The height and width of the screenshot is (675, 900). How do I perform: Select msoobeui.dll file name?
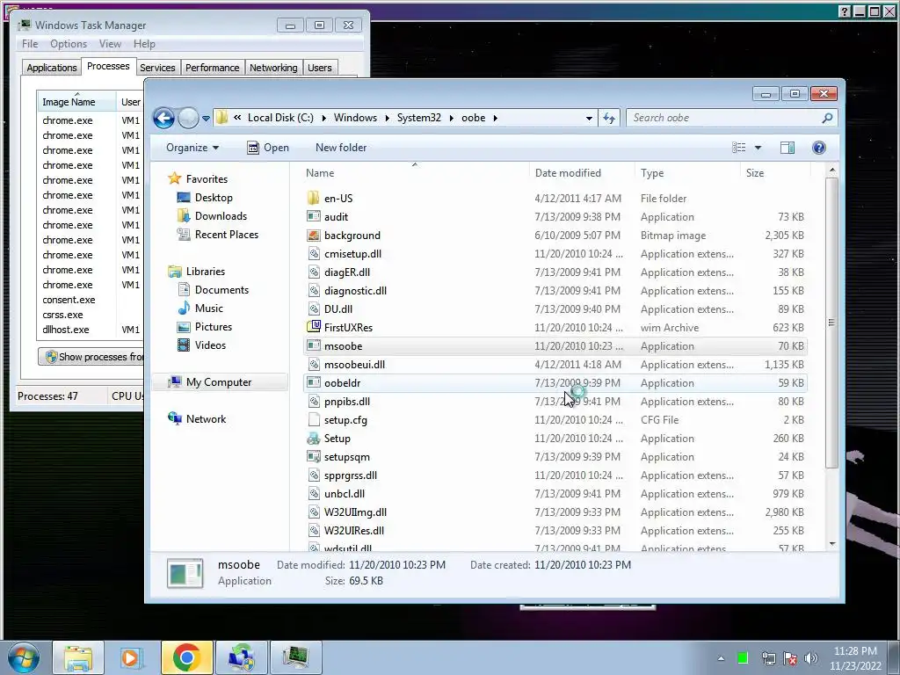tap(355, 365)
